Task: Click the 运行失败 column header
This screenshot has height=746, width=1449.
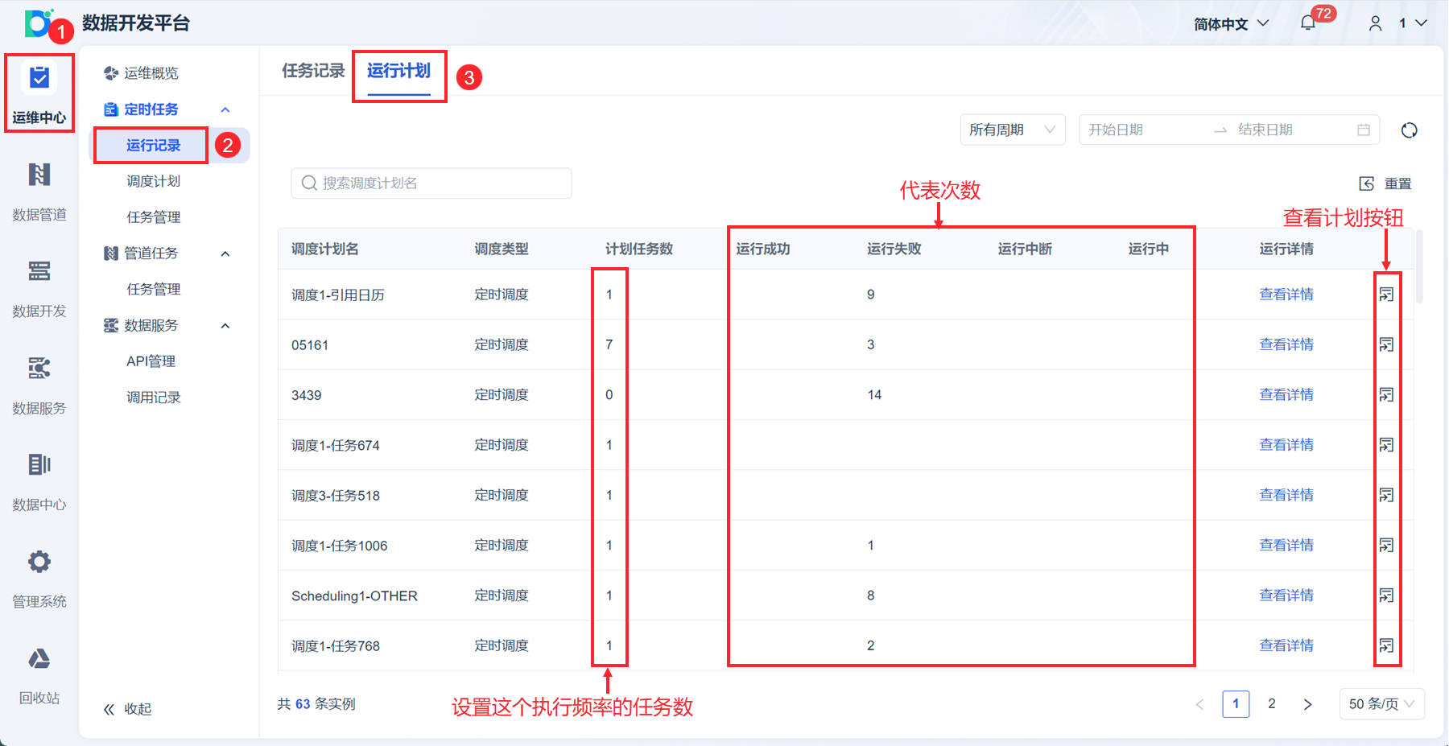Action: pos(894,249)
